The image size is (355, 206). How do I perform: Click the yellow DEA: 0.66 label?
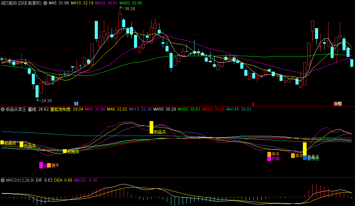63,180
